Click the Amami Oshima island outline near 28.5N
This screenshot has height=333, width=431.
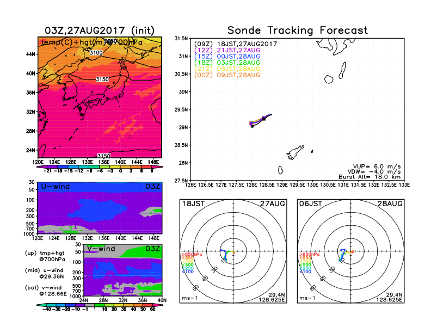point(295,152)
